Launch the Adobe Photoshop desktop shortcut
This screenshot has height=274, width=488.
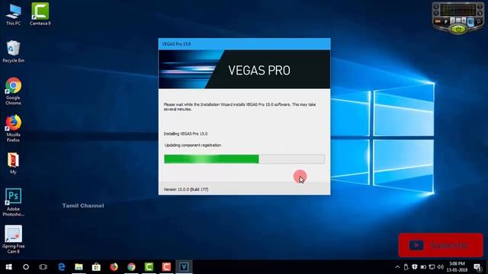tap(14, 202)
